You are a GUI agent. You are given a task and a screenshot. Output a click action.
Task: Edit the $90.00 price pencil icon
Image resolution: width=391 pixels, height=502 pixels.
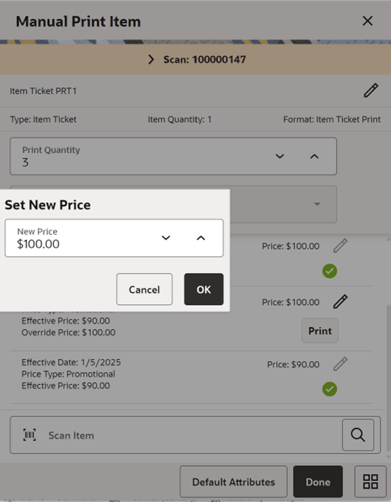[340, 364]
